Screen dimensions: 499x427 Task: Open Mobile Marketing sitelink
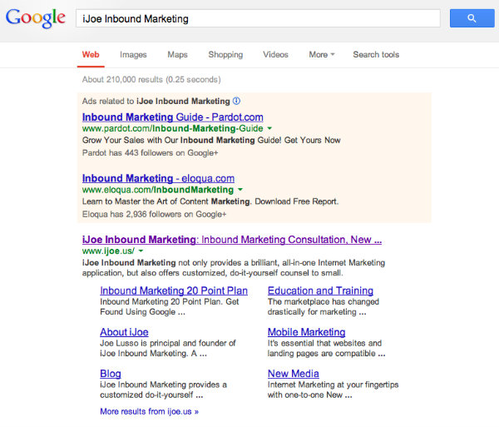click(x=306, y=332)
